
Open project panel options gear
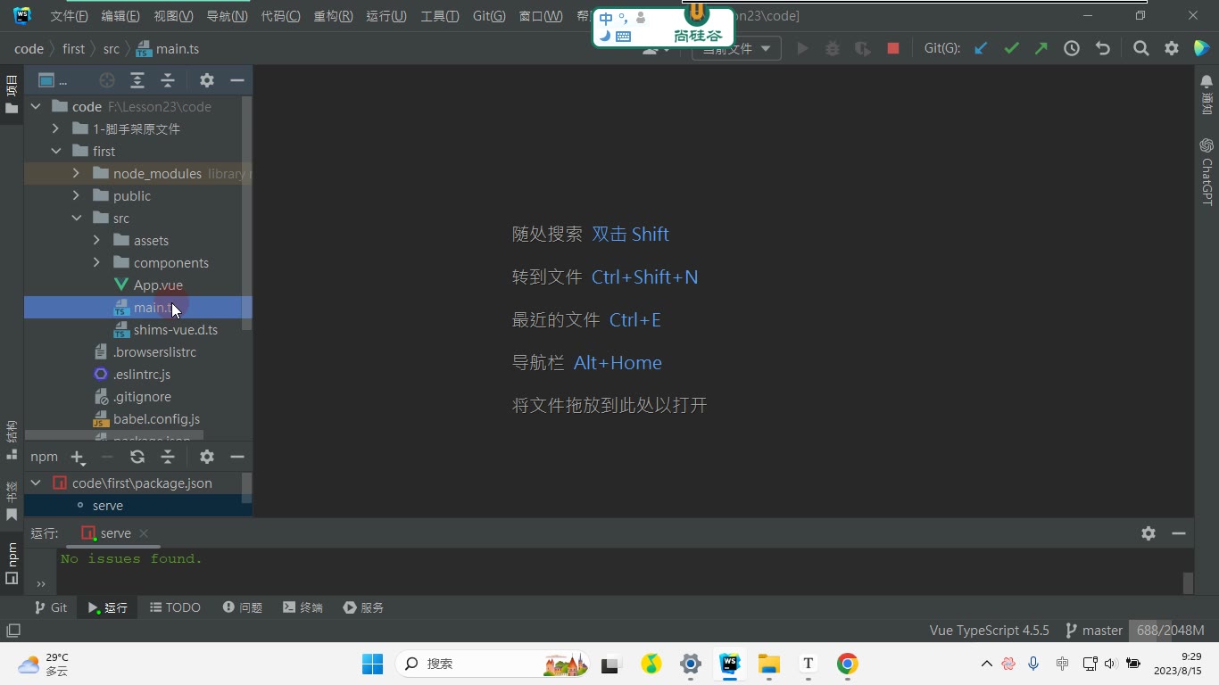pyautogui.click(x=207, y=80)
